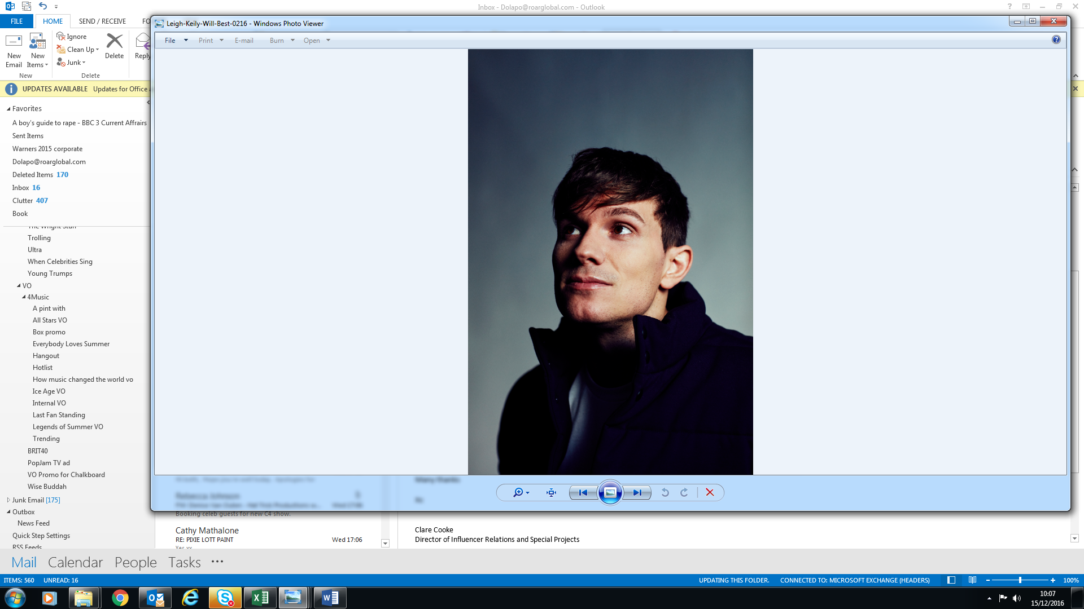Rotate the photo counterclockwise
The height and width of the screenshot is (609, 1084).
pyautogui.click(x=665, y=492)
